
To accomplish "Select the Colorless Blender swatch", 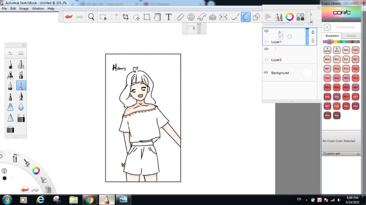I will [327, 27].
